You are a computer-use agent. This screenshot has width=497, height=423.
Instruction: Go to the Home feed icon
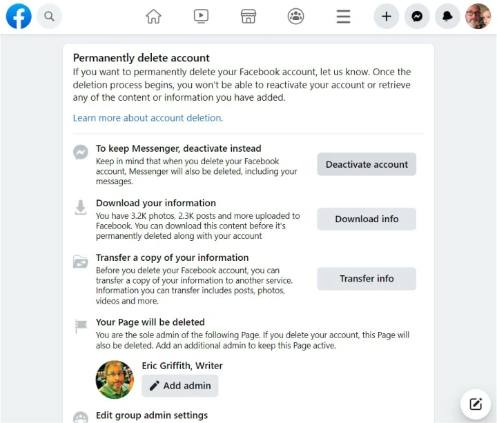pos(153,17)
